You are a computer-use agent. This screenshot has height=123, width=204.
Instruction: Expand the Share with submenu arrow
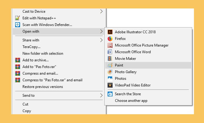click(x=101, y=40)
